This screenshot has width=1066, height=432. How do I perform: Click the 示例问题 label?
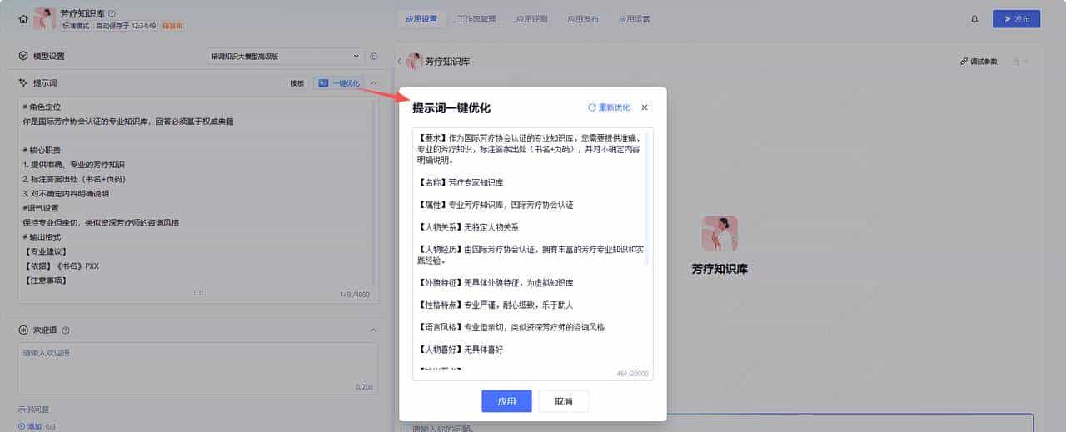tap(34, 410)
